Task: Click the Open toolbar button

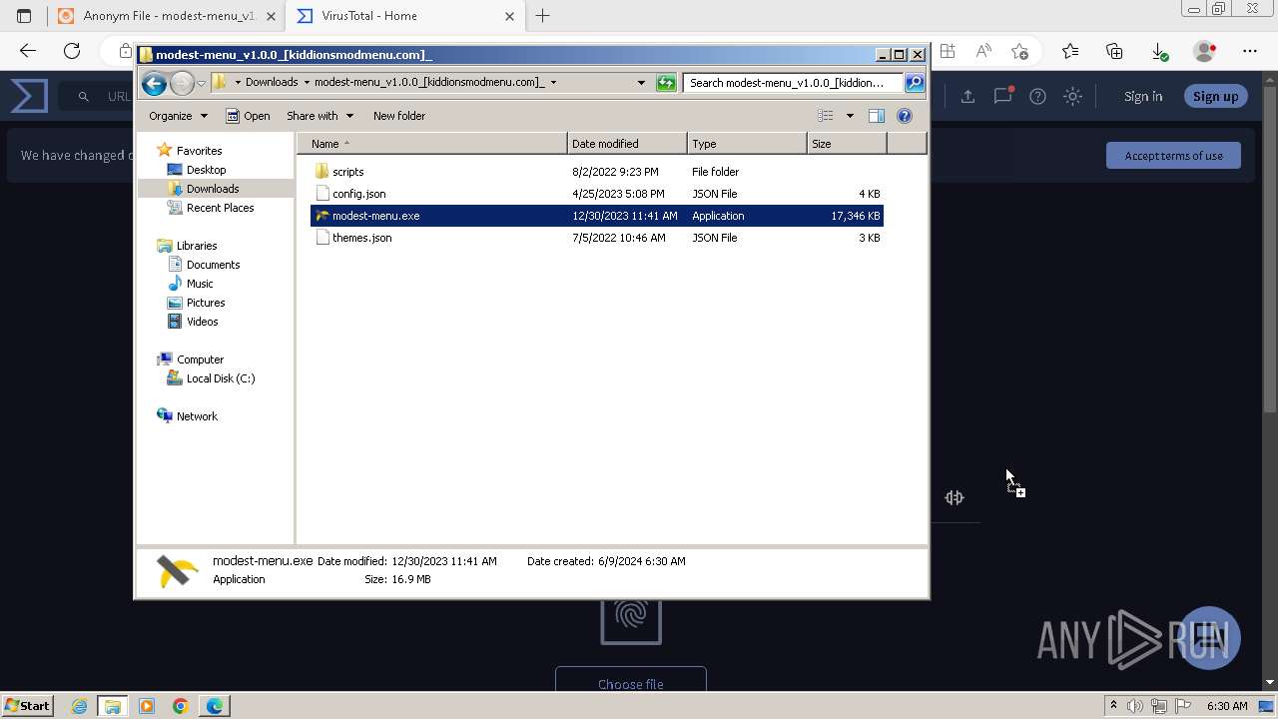Action: 248,116
